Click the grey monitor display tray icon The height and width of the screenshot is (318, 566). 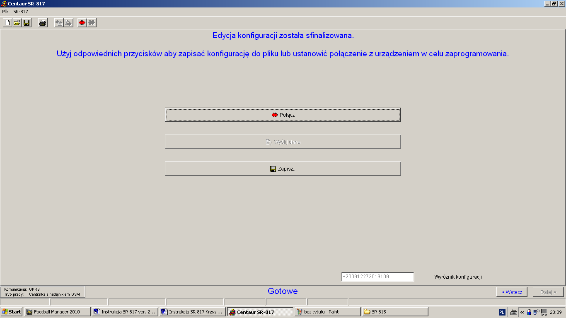pyautogui.click(x=544, y=312)
